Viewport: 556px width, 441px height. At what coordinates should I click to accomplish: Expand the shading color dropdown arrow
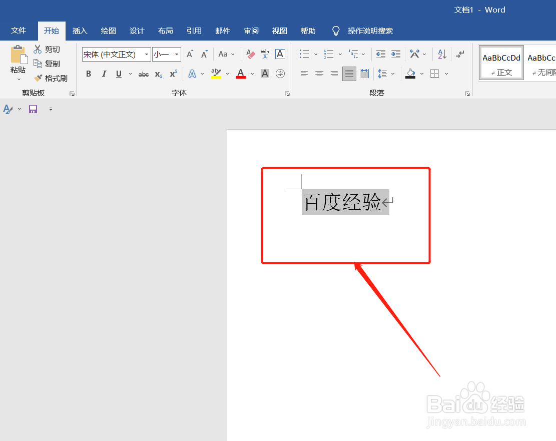coord(422,74)
